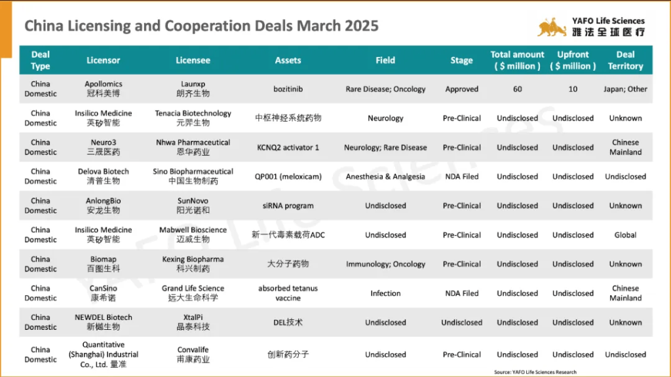Select the Anesthesia & Analgesia field cell
Viewport: 671px width, 377px height.
coord(385,177)
